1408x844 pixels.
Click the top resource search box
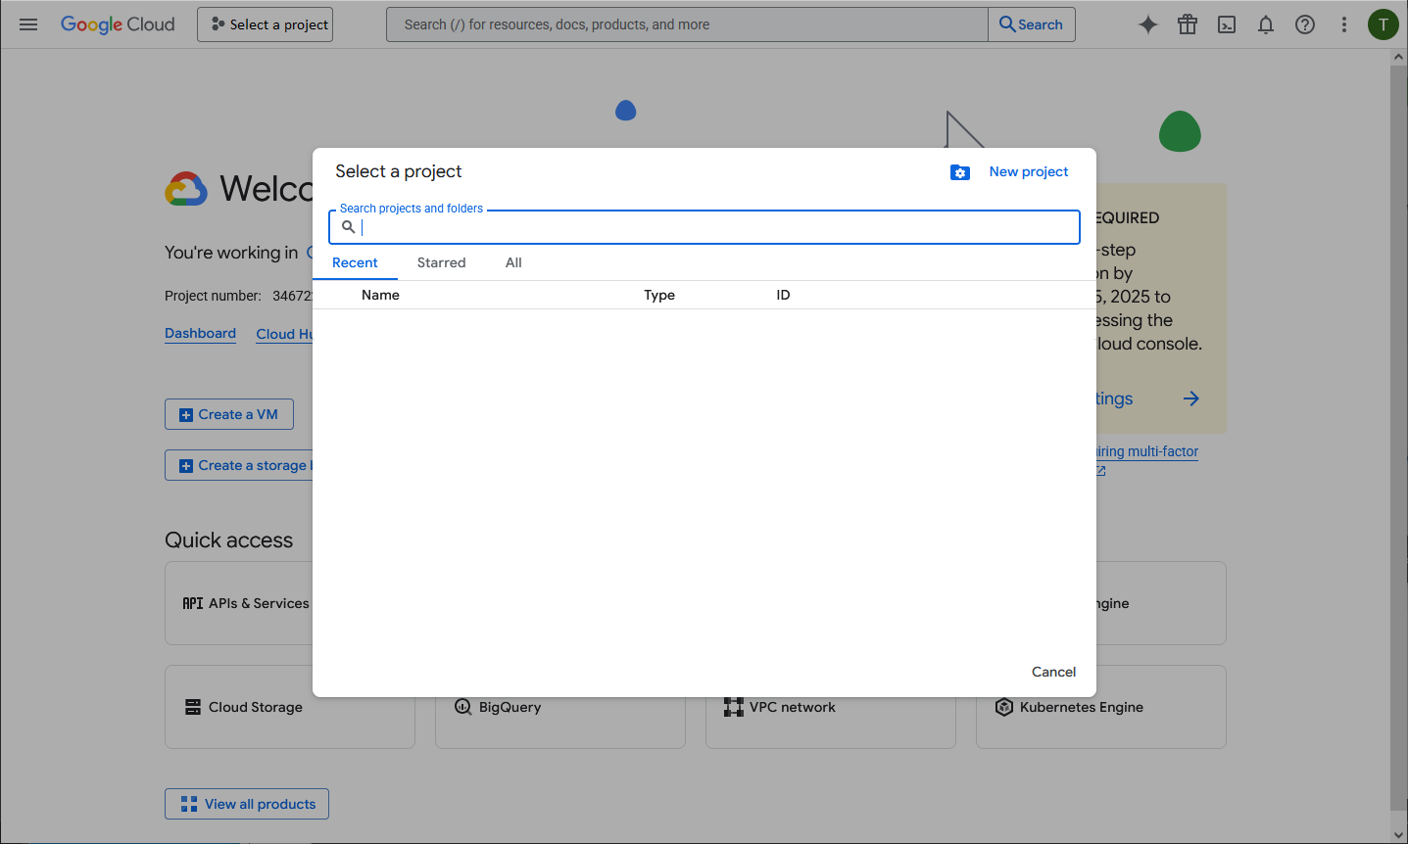tap(686, 24)
